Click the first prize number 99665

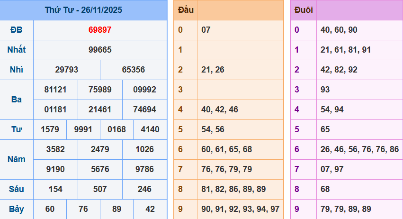[x=100, y=50]
